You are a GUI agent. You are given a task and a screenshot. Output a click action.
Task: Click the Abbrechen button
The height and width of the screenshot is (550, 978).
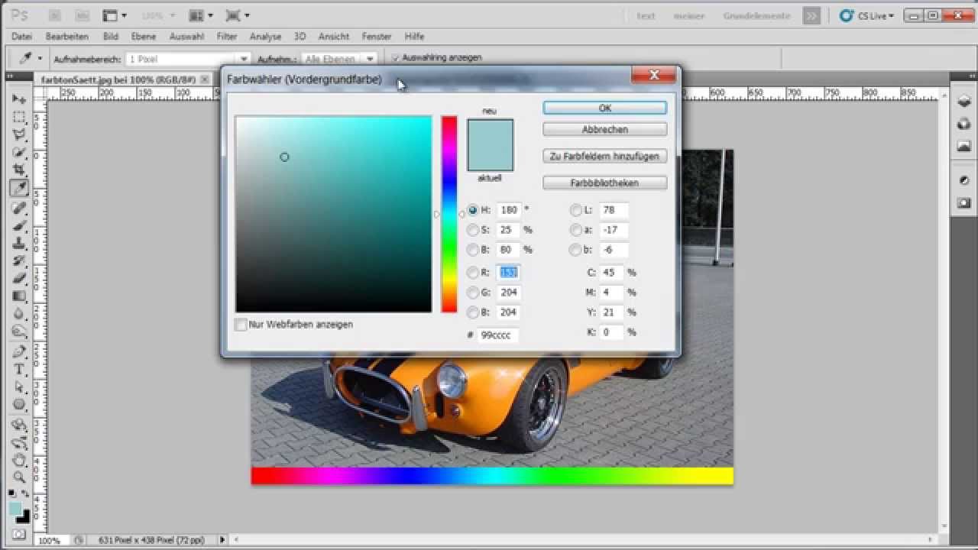[x=605, y=130]
